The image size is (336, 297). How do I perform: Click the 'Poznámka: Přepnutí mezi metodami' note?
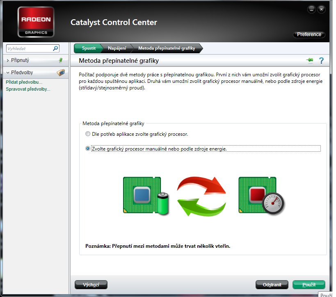pyautogui.click(x=158, y=246)
